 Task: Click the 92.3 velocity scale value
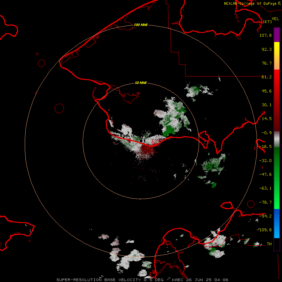tap(267, 49)
